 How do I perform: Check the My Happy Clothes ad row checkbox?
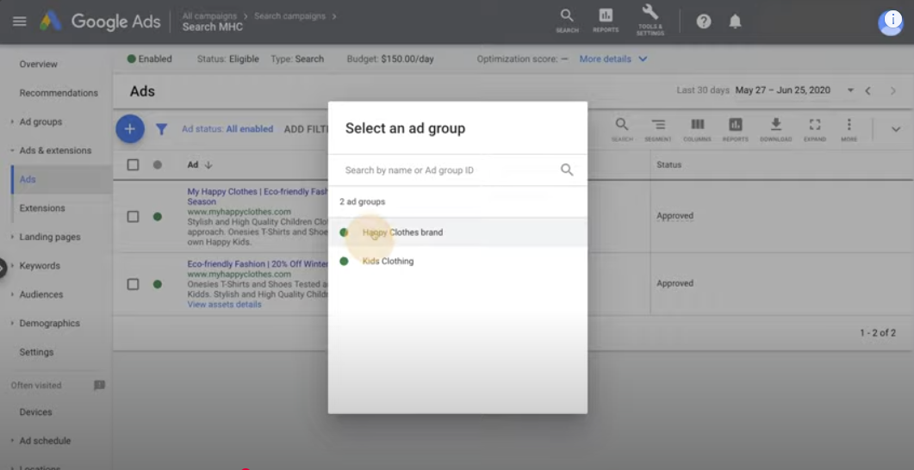point(133,217)
